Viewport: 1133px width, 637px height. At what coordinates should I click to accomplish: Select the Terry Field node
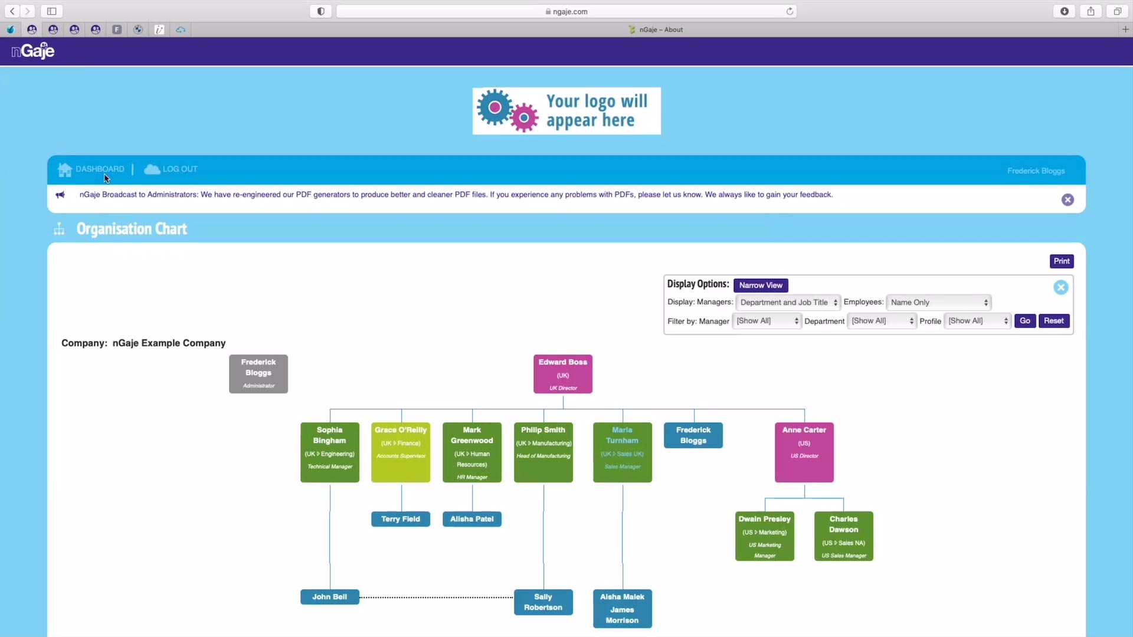pyautogui.click(x=401, y=519)
